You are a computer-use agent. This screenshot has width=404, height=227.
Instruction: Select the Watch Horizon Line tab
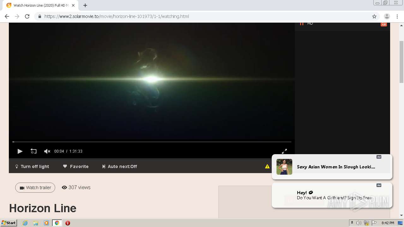41,5
